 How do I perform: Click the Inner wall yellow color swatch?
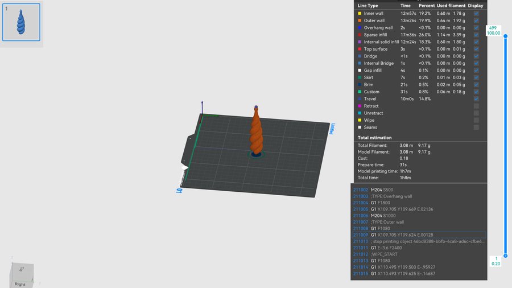(360, 14)
